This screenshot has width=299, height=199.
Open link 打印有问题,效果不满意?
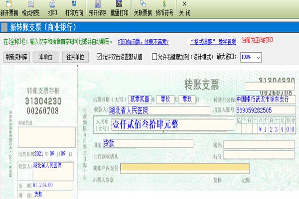pyautogui.click(x=143, y=42)
